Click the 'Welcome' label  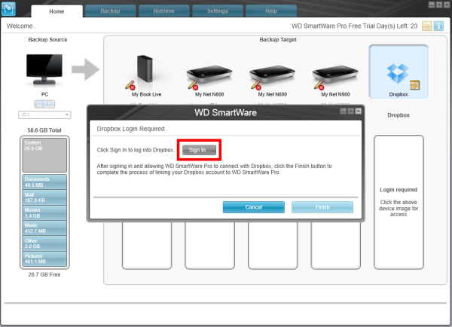(x=20, y=26)
